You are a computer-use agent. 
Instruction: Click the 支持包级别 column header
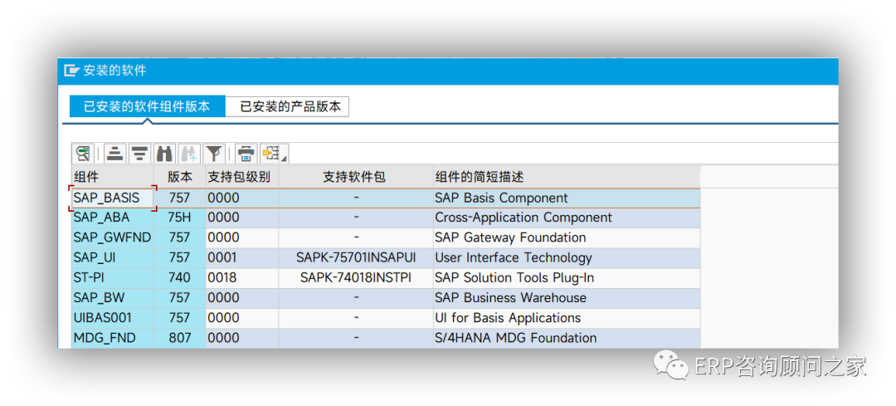coord(242,178)
